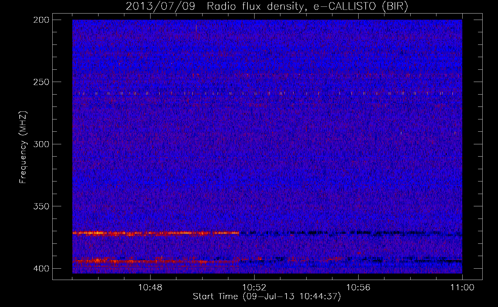Click the plot title '2013/07/09 Radio flux density, e-CALLISTO (BIR)'
498x307 pixels.
pyautogui.click(x=267, y=6)
